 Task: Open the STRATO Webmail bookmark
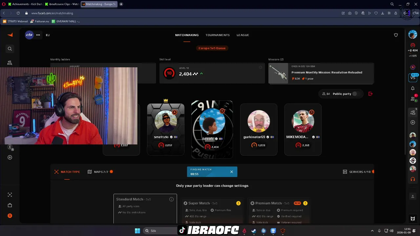coord(15,21)
